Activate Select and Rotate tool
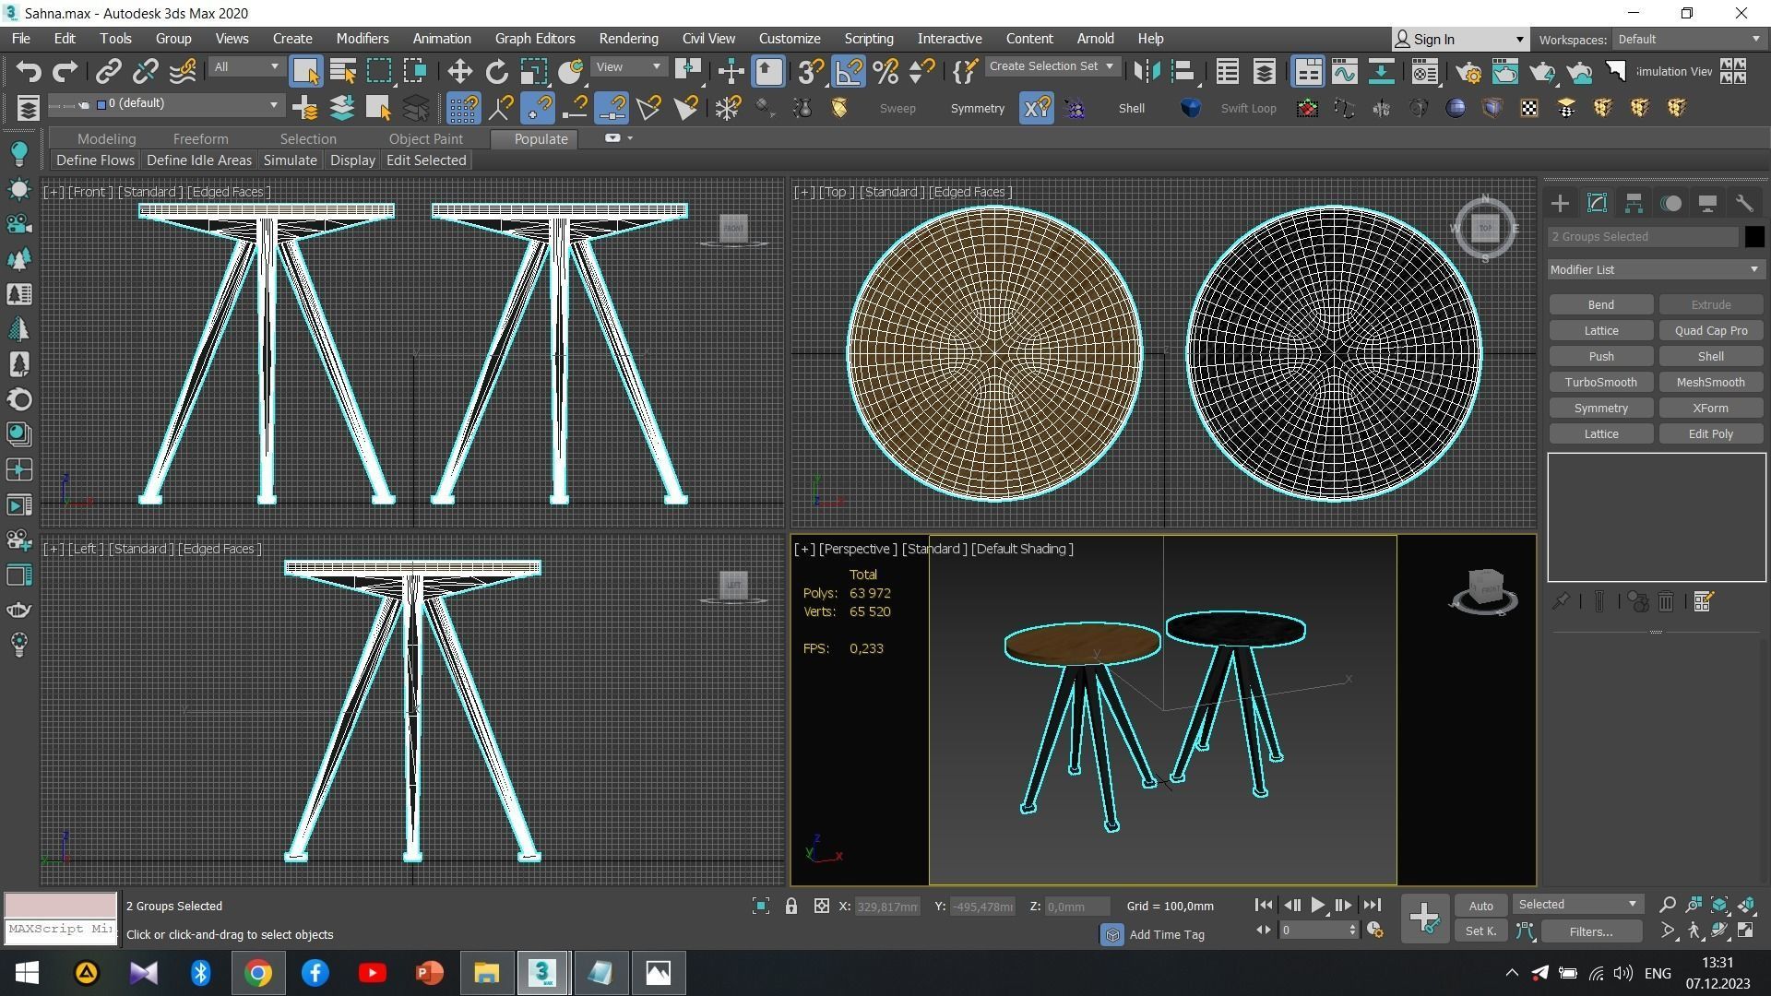The width and height of the screenshot is (1771, 996). 496,71
